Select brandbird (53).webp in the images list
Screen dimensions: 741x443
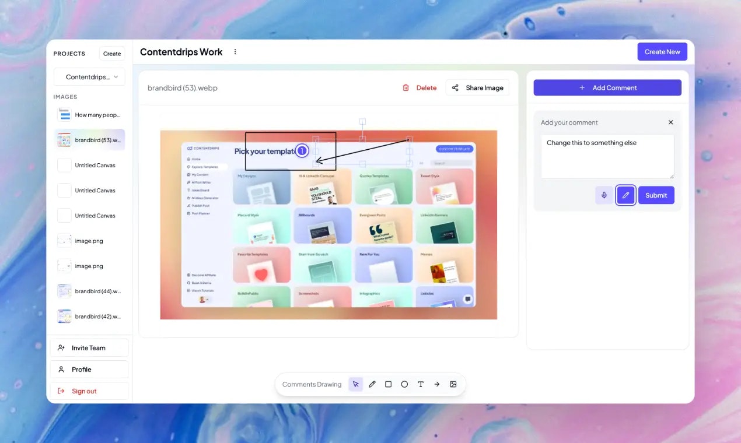(x=89, y=140)
